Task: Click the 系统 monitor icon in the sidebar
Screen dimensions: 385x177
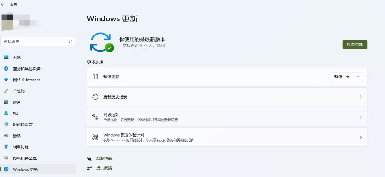Action: pos(6,57)
